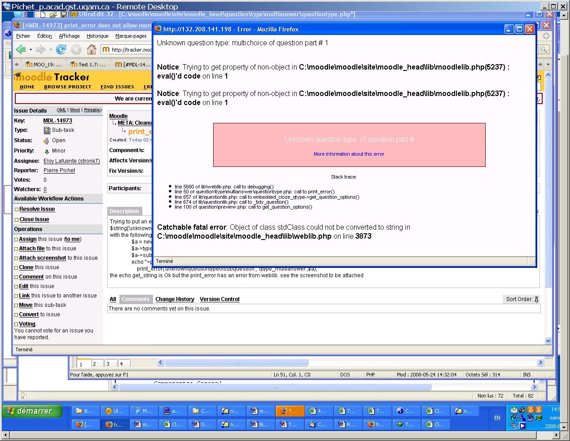
Task: Click the Minor priority arrow icon
Action: click(x=47, y=151)
